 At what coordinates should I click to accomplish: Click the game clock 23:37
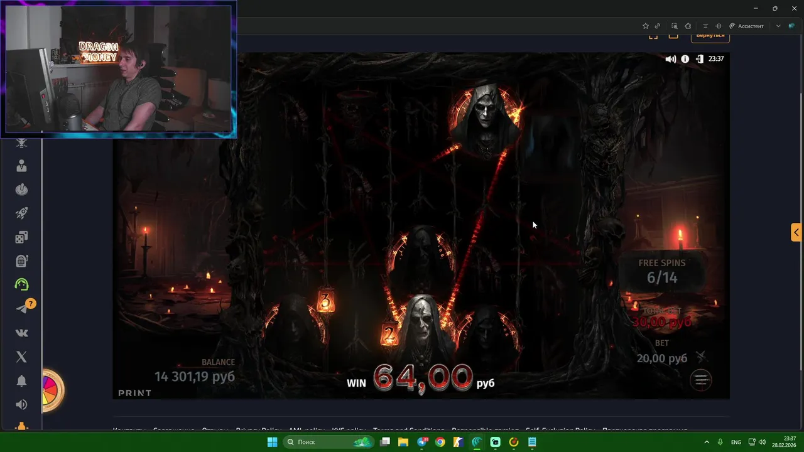tap(716, 59)
